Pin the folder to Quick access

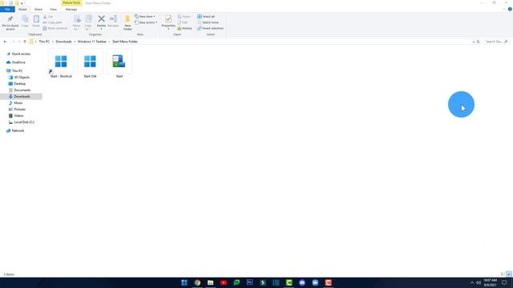[x=10, y=22]
